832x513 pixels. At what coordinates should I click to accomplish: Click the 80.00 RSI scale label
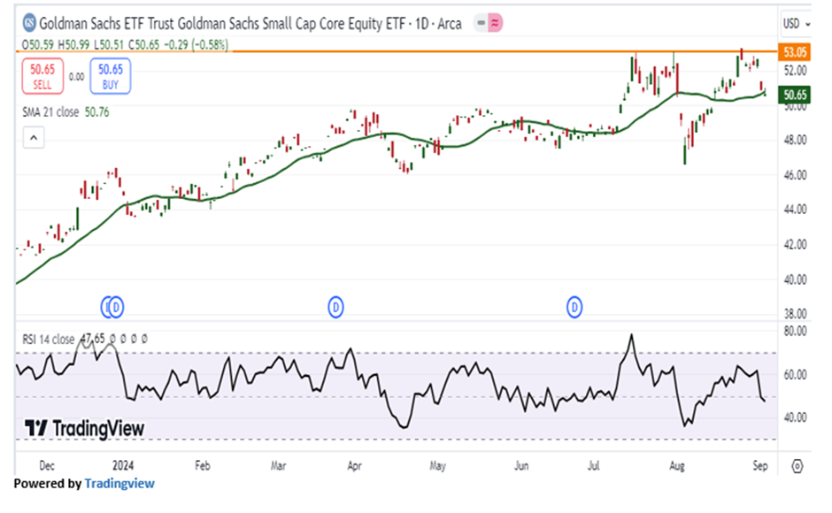[x=795, y=331]
